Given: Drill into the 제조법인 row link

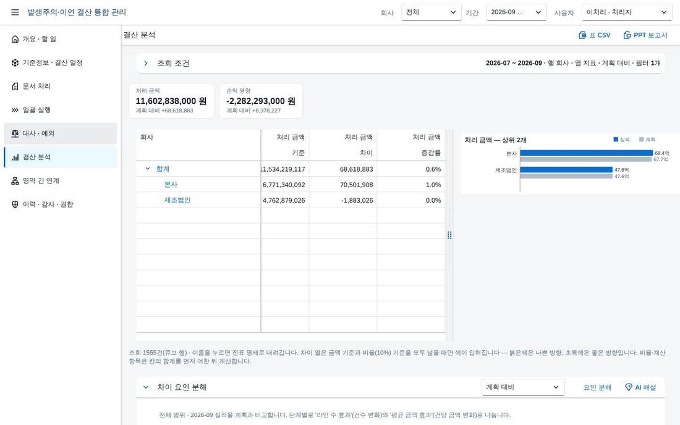Looking at the screenshot, I should [x=177, y=200].
